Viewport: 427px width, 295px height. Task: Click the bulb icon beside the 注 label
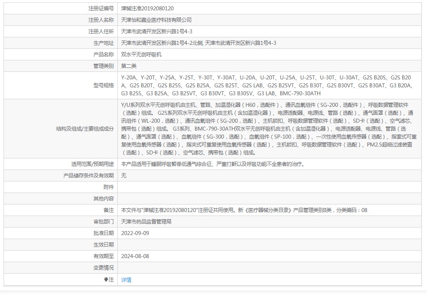pyautogui.click(x=106, y=280)
